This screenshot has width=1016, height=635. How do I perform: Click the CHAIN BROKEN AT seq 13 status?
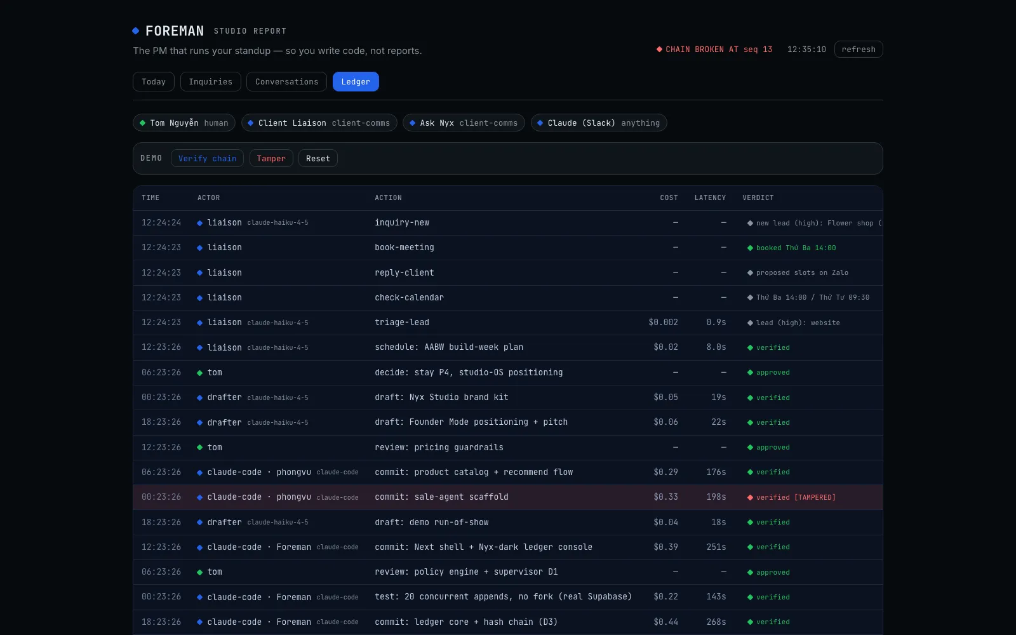click(714, 49)
